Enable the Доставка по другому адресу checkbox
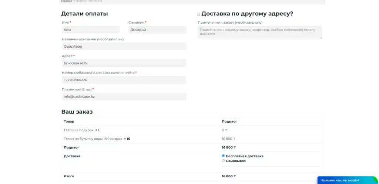Image resolution: width=379 pixels, height=184 pixels. point(198,14)
